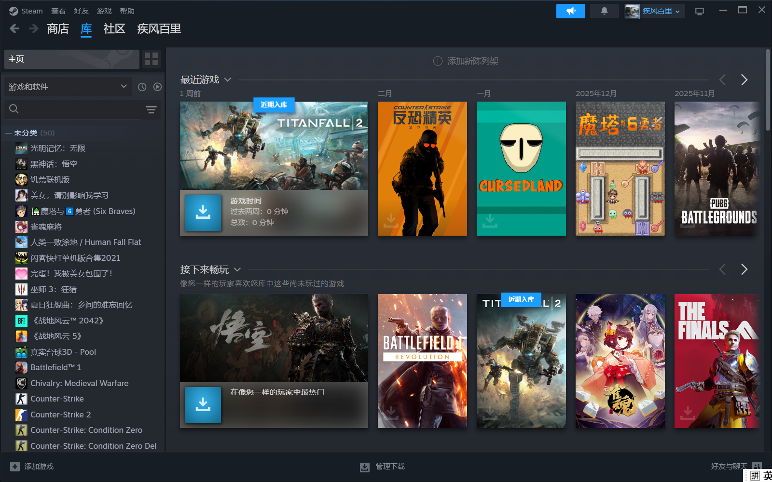
Task: Open PUBG Battlegrounds cover
Action: (717, 169)
